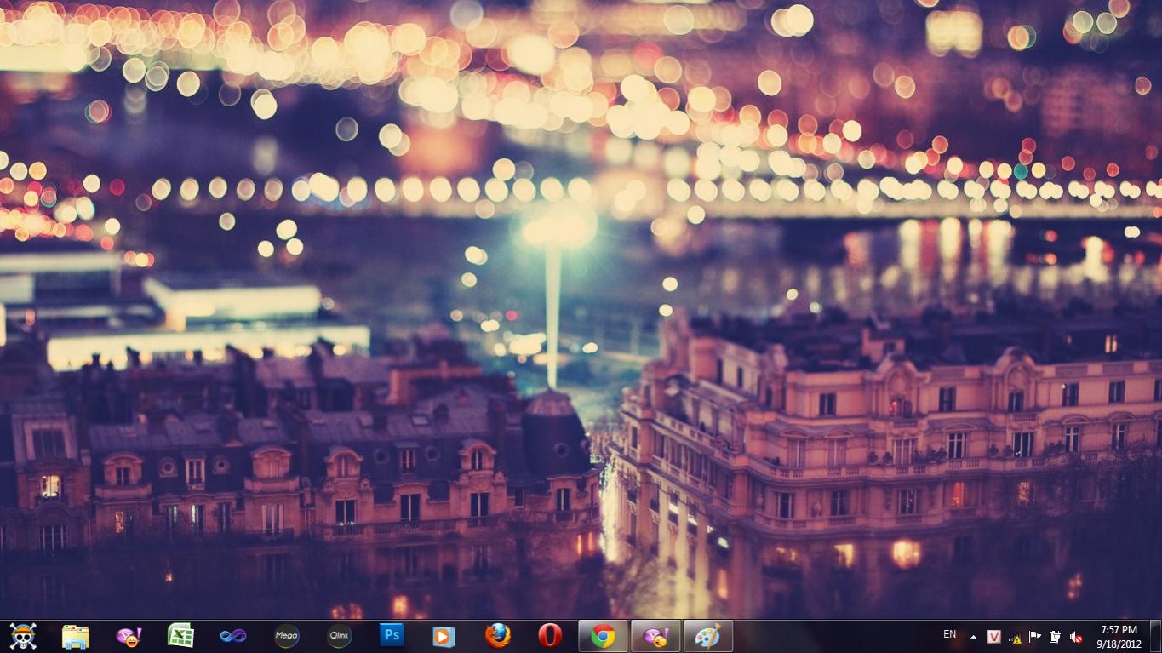Open the clock showing 7:57 PM

point(1119,637)
